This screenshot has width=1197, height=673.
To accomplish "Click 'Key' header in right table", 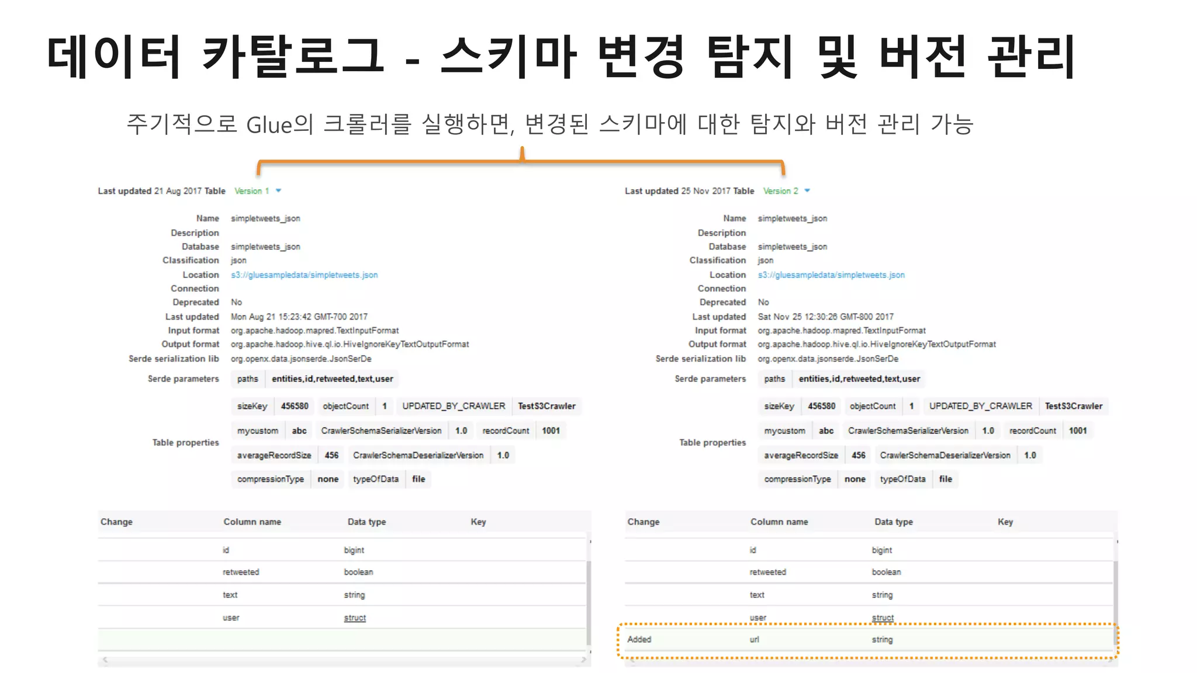I will click(x=1005, y=522).
